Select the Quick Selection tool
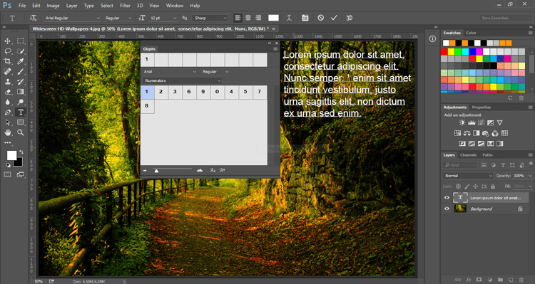 click(21, 51)
